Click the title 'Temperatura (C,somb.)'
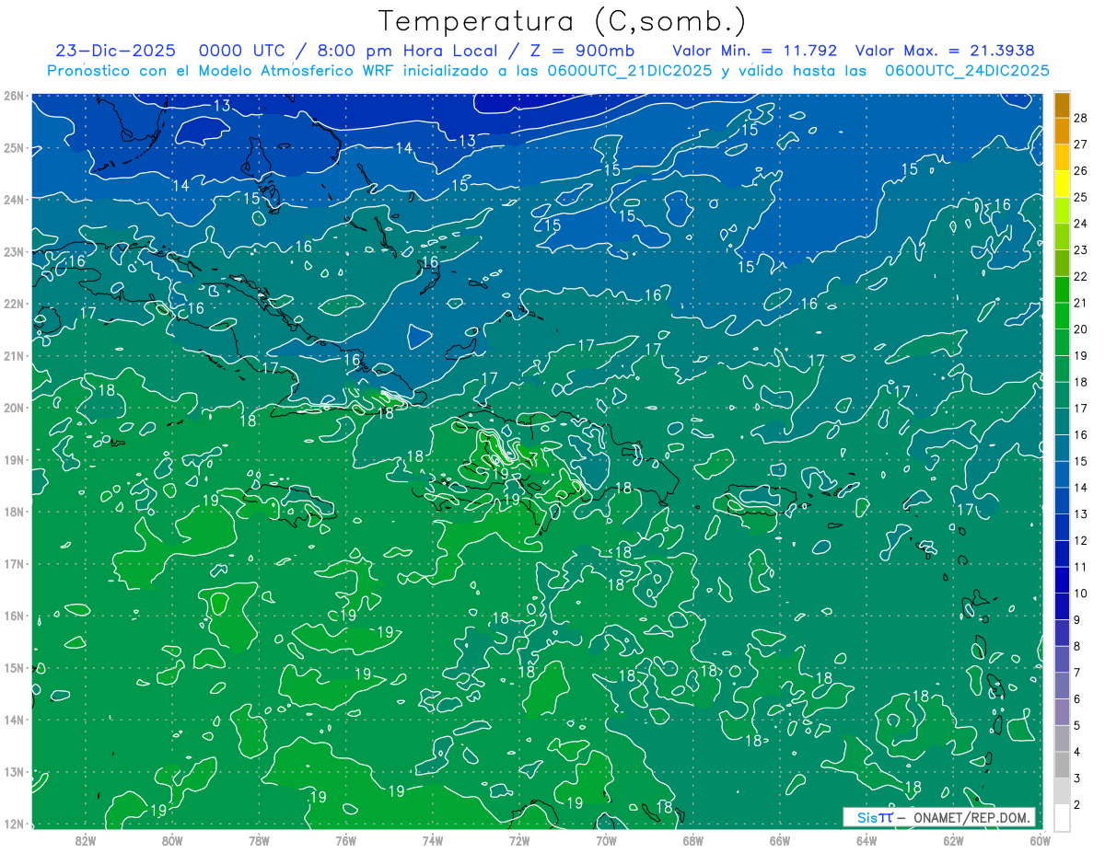Image resolution: width=1105 pixels, height=853 pixels. [x=563, y=20]
